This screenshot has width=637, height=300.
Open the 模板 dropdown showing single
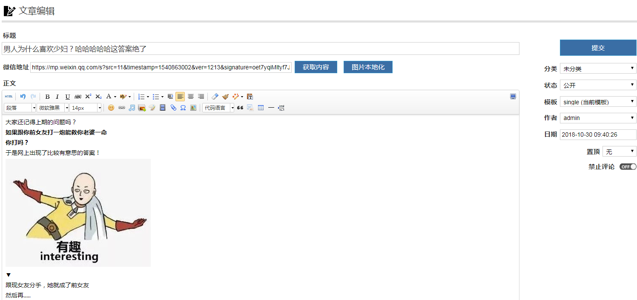click(598, 102)
